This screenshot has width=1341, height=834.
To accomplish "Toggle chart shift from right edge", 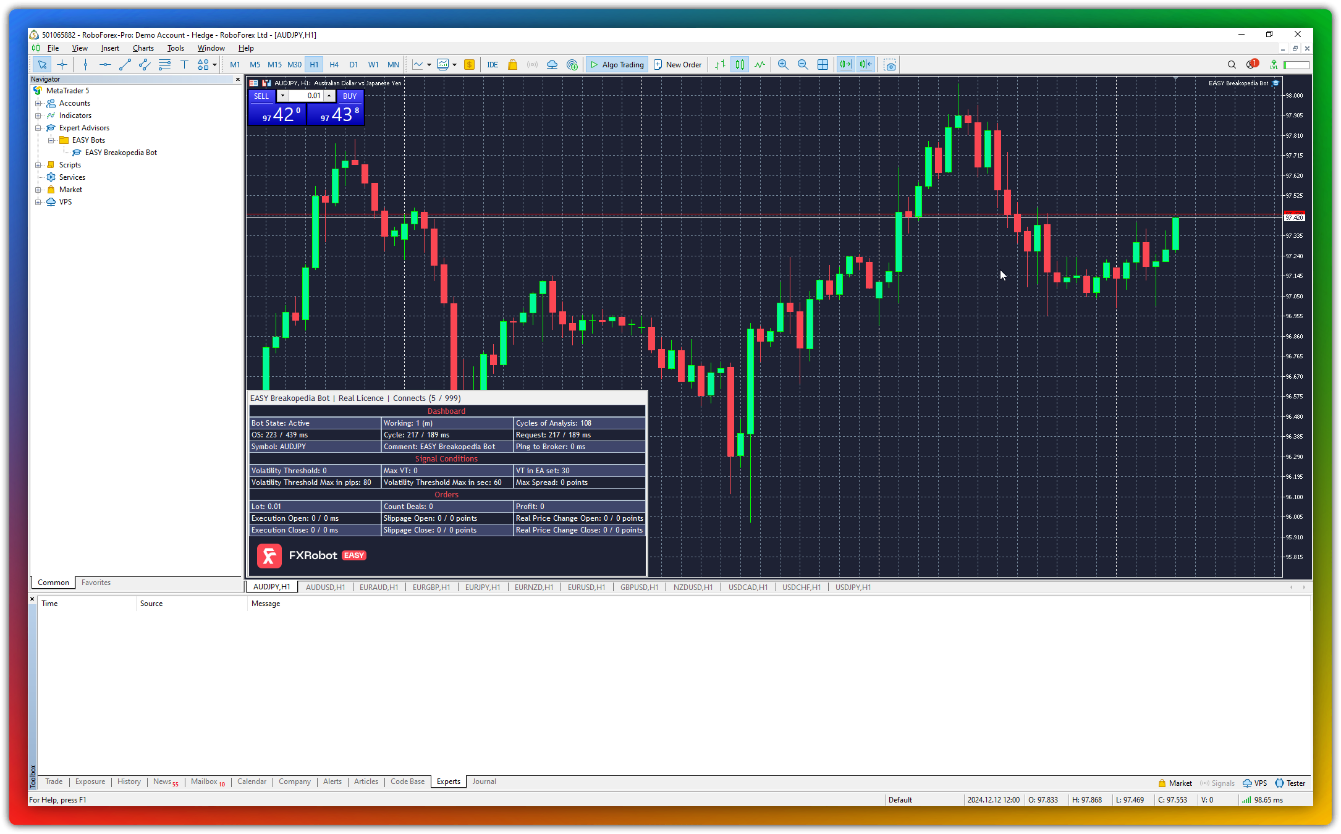I will point(866,65).
